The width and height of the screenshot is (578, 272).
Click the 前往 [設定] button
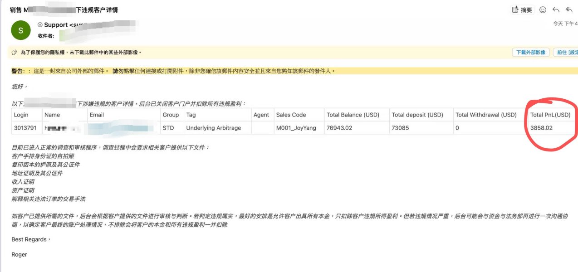pos(565,53)
